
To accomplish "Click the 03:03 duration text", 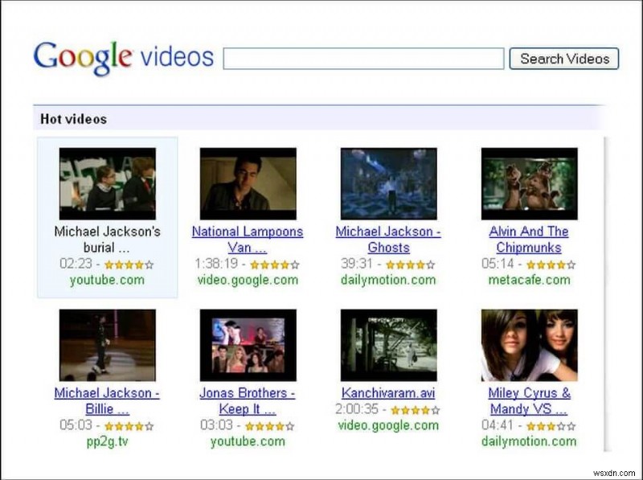I will coord(216,425).
